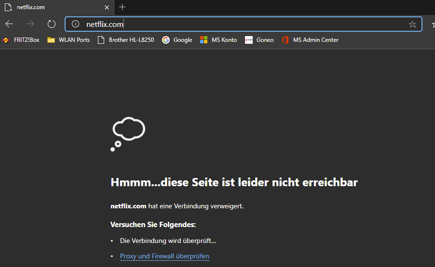The image size is (435, 267).
Task: Click heading 'Hmmm...diese Seite ist leider nicht erreichbar'
Action: point(234,182)
